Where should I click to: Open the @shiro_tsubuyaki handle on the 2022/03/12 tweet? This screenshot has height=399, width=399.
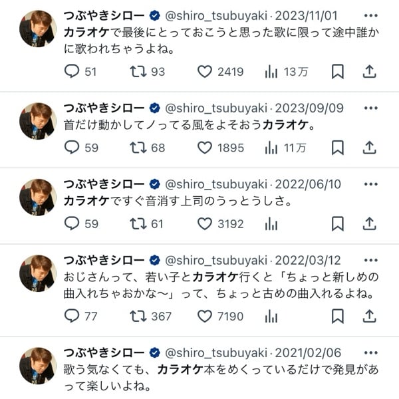(215, 260)
